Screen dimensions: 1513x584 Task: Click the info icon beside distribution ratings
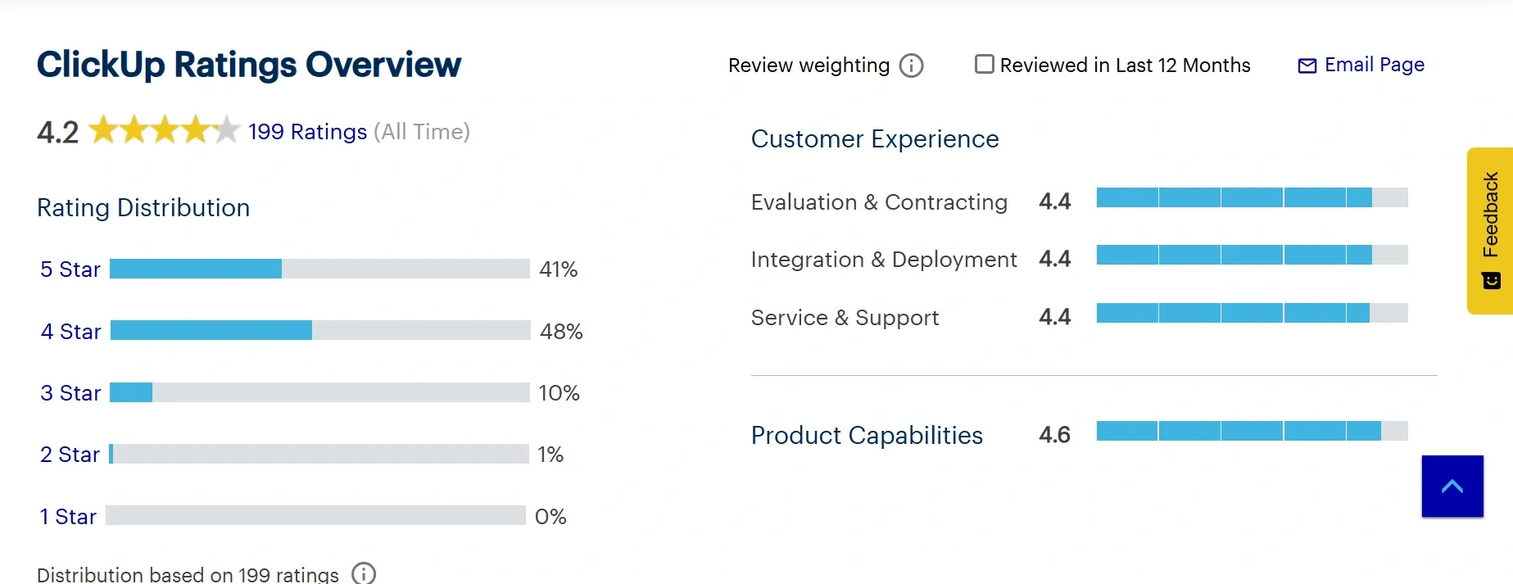tap(363, 573)
